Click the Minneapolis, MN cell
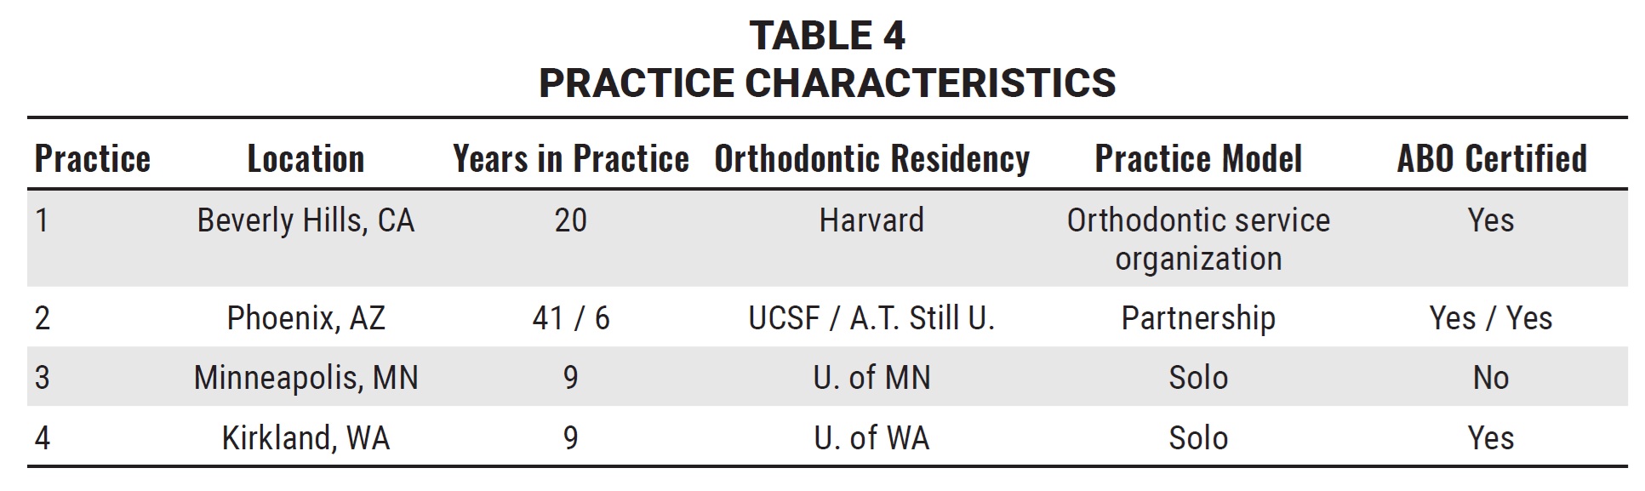This screenshot has width=1645, height=491. click(306, 378)
